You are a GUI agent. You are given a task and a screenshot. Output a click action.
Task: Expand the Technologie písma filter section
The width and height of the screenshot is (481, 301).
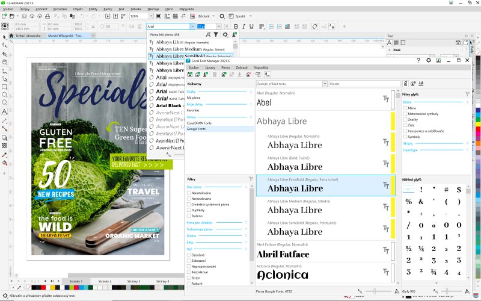[x=246, y=229]
